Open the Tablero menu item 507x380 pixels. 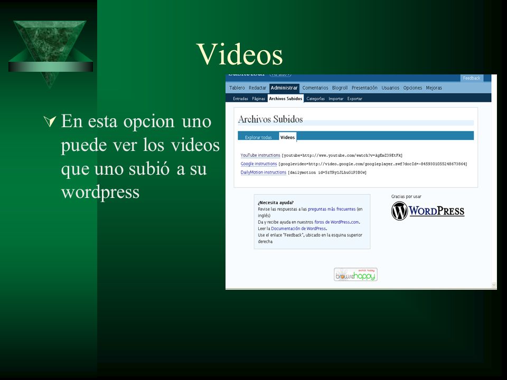(x=237, y=88)
